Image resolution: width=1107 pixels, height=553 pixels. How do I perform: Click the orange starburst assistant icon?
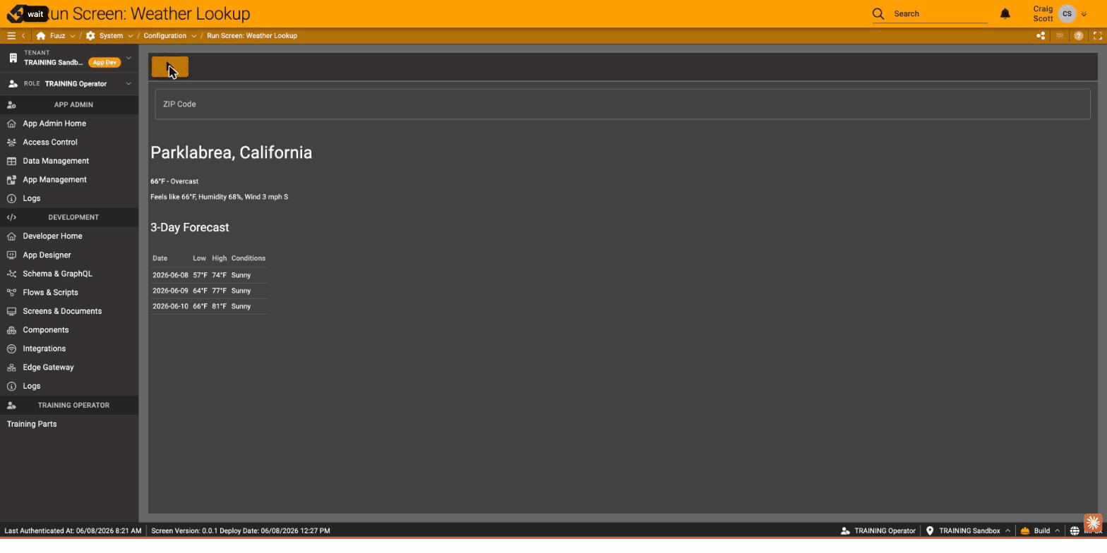tap(1093, 523)
